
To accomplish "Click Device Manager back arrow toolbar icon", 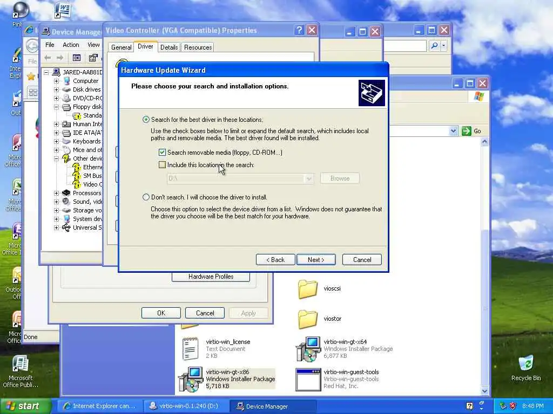I will [48, 58].
